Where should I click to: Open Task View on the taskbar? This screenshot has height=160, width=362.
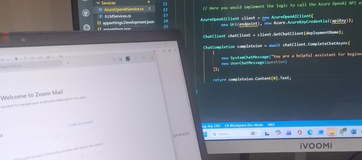coord(267,133)
